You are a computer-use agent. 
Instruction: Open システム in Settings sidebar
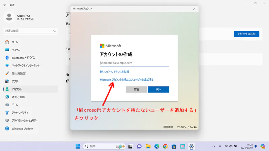[31, 50]
